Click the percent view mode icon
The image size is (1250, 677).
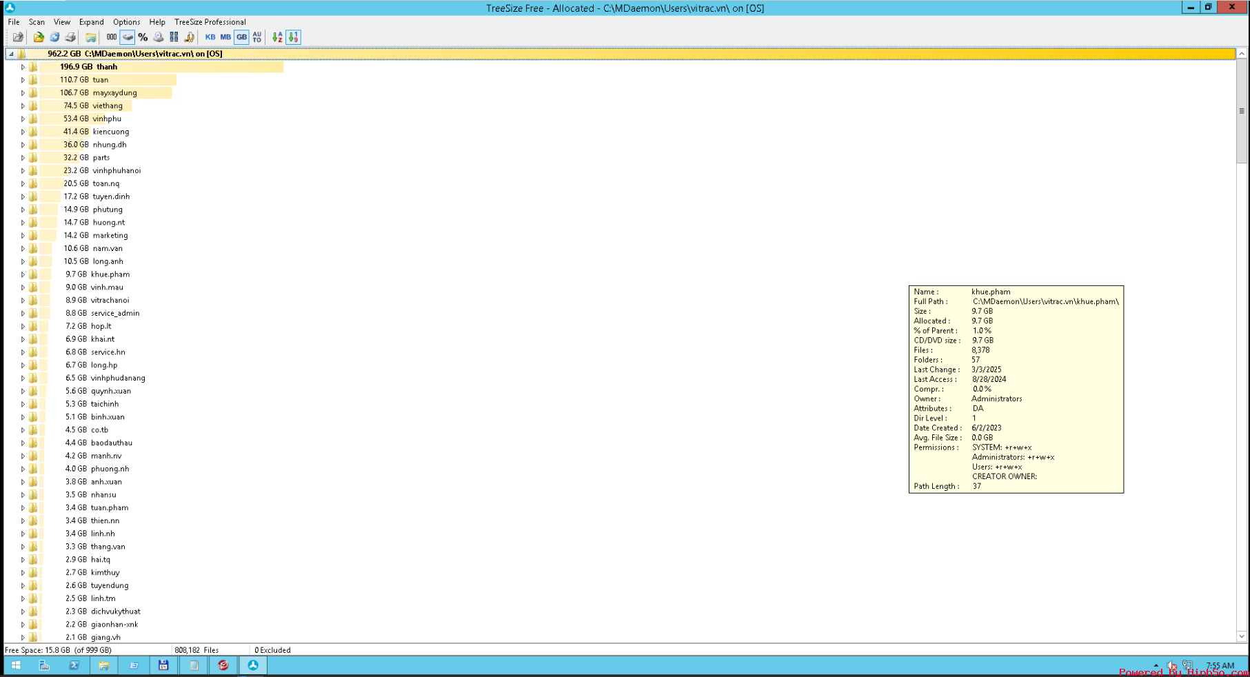[143, 37]
